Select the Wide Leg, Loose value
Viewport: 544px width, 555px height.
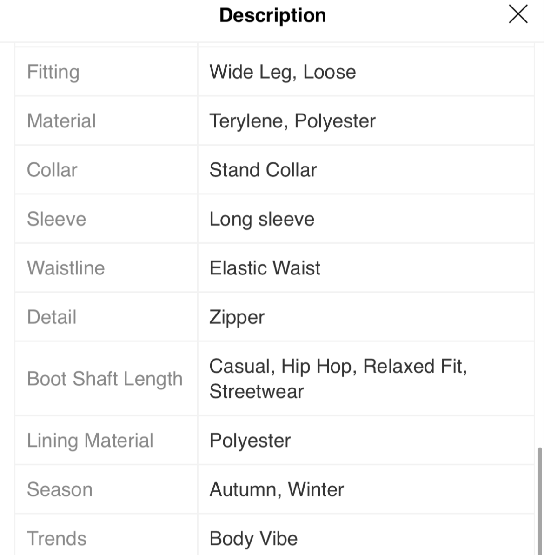[283, 72]
